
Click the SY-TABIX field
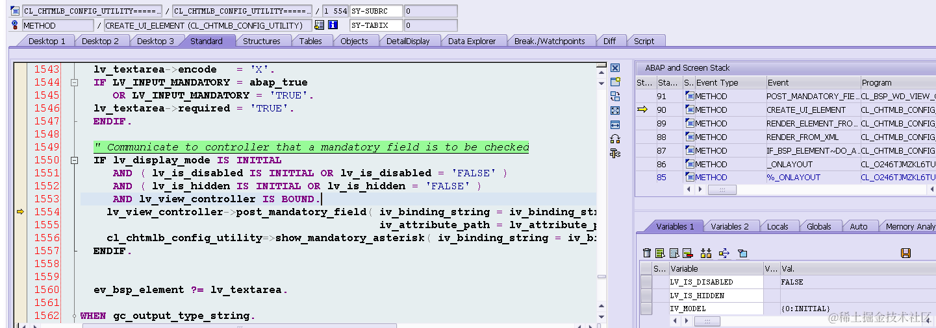click(376, 25)
